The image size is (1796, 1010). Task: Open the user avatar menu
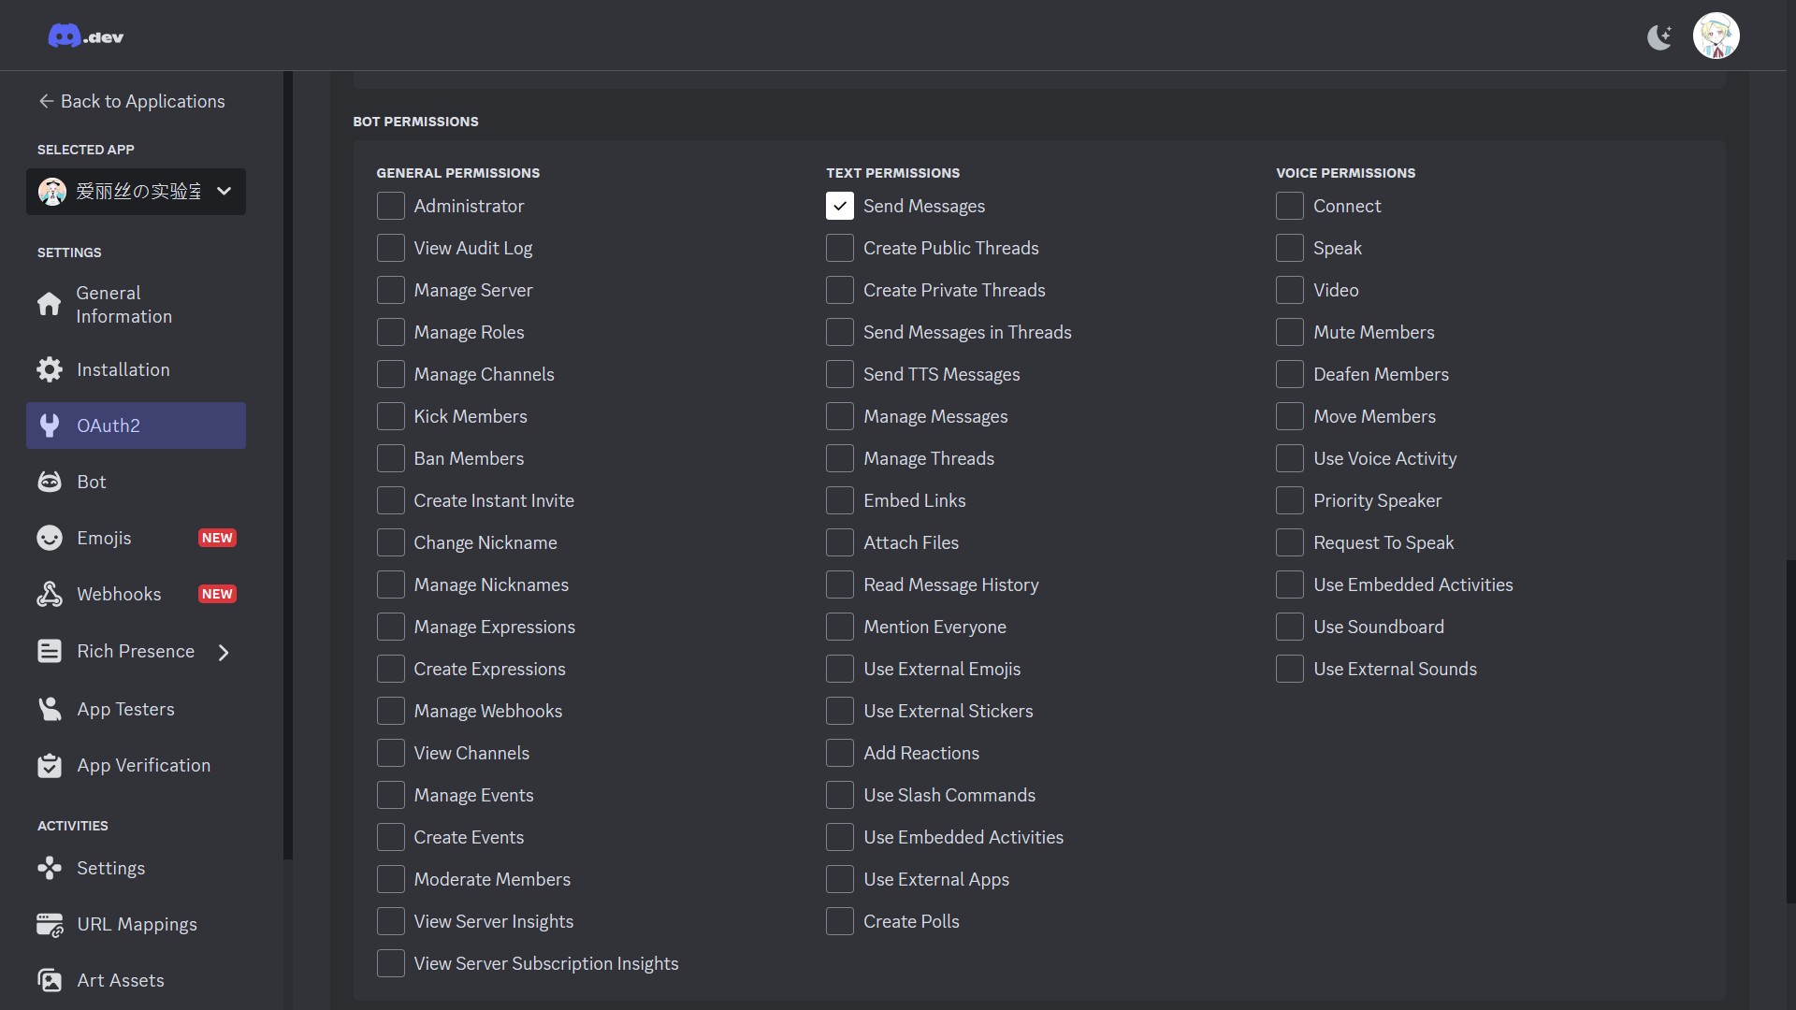1716,36
